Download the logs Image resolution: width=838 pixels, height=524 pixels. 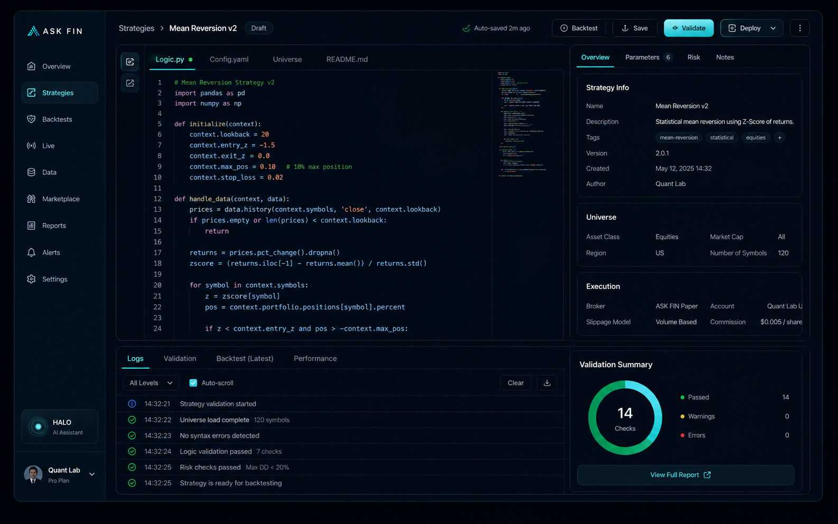547,383
